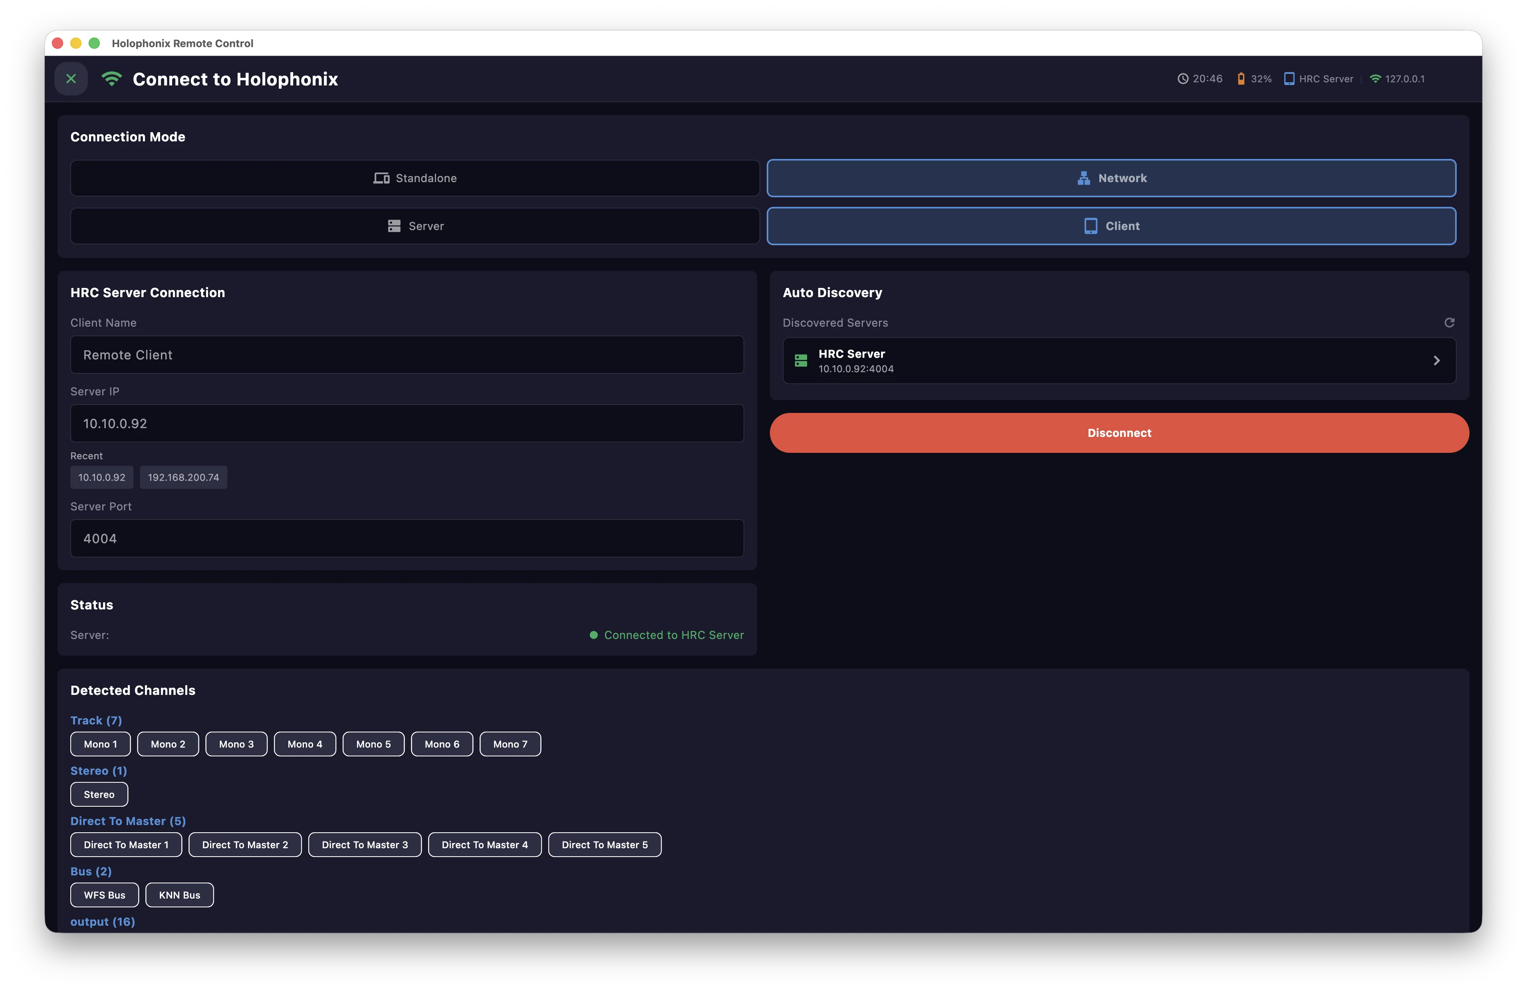This screenshot has height=992, width=1527.
Task: Click the clock icon in the status area
Action: coord(1182,79)
